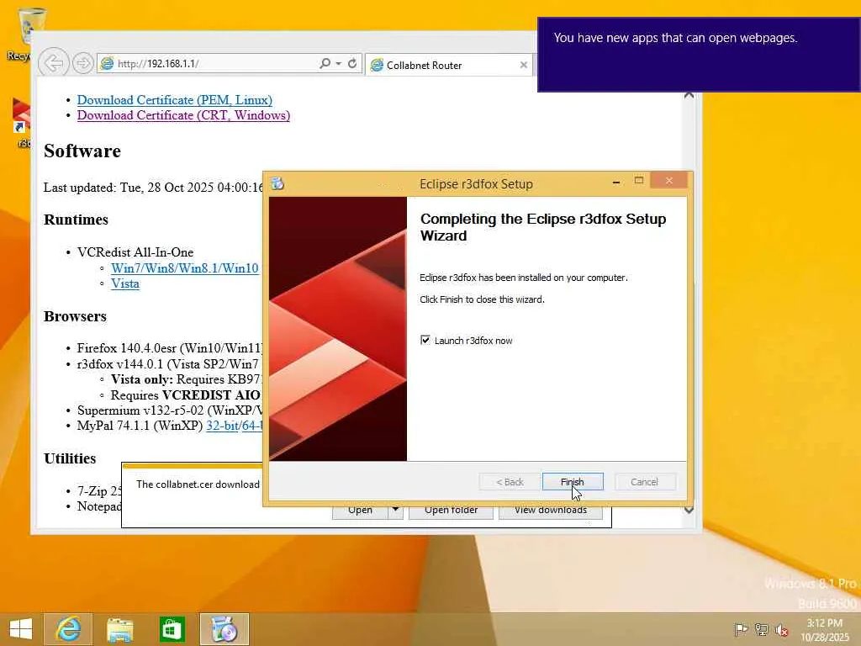Click the Firefox 140.4.0esr list entry
Screen dimensions: 861x646
170,347
